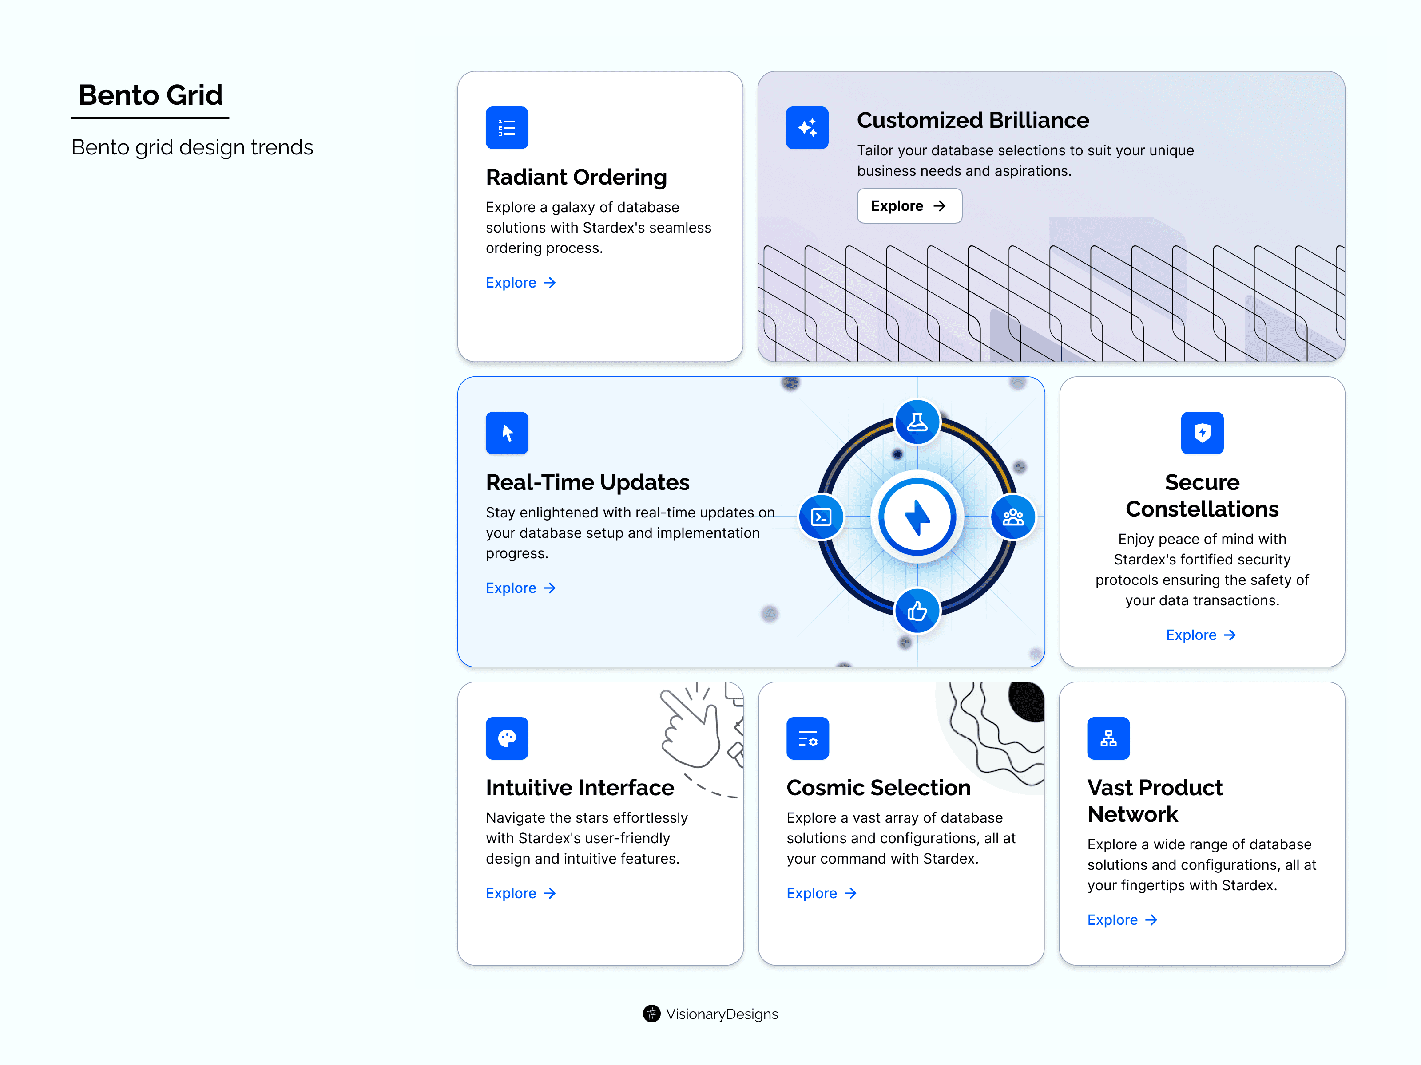This screenshot has height=1065, width=1421.
Task: Follow the Explore link under Cosmic Selection
Action: [821, 893]
